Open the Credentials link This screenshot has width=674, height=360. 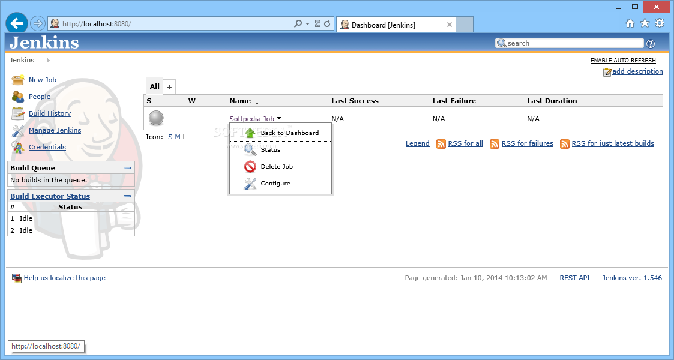47,147
